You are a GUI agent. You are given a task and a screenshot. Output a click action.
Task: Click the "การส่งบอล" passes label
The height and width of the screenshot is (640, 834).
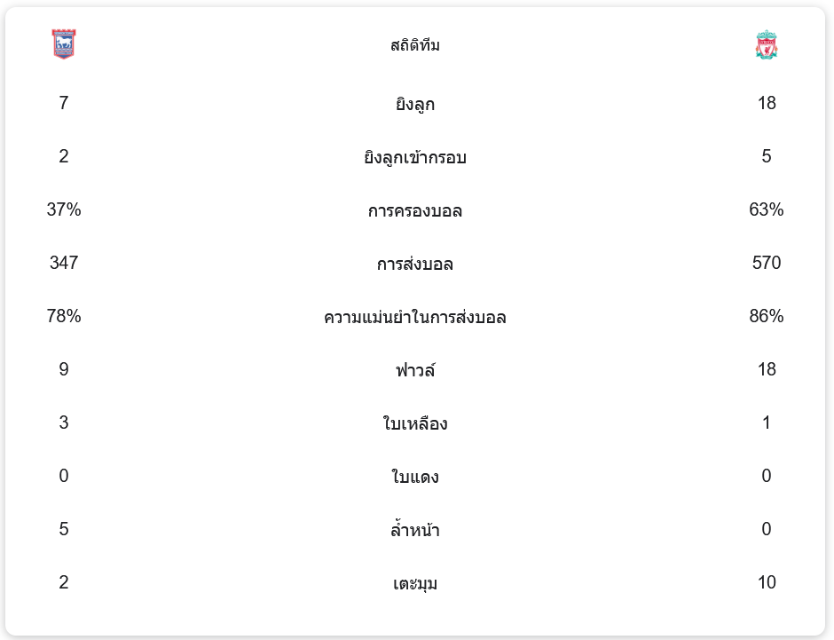[415, 264]
